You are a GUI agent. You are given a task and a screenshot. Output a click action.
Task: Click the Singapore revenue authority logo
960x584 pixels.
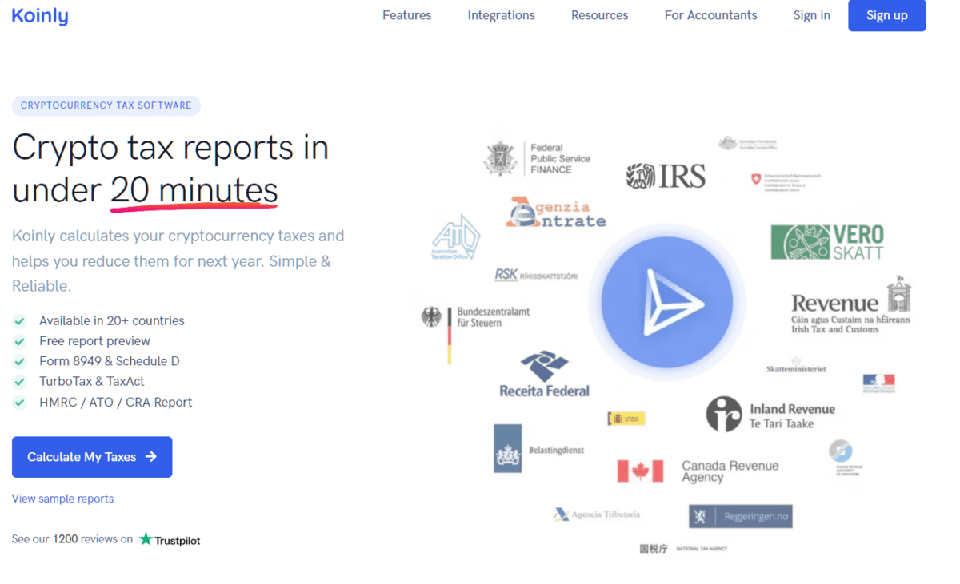pyautogui.click(x=843, y=458)
